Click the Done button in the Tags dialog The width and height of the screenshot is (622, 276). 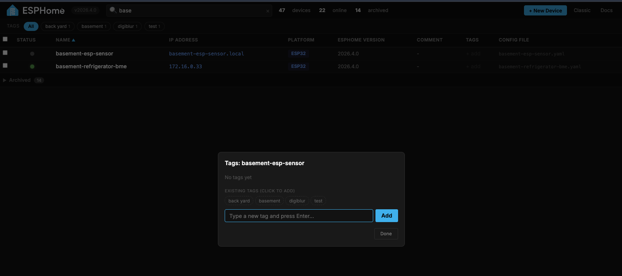[x=386, y=234]
